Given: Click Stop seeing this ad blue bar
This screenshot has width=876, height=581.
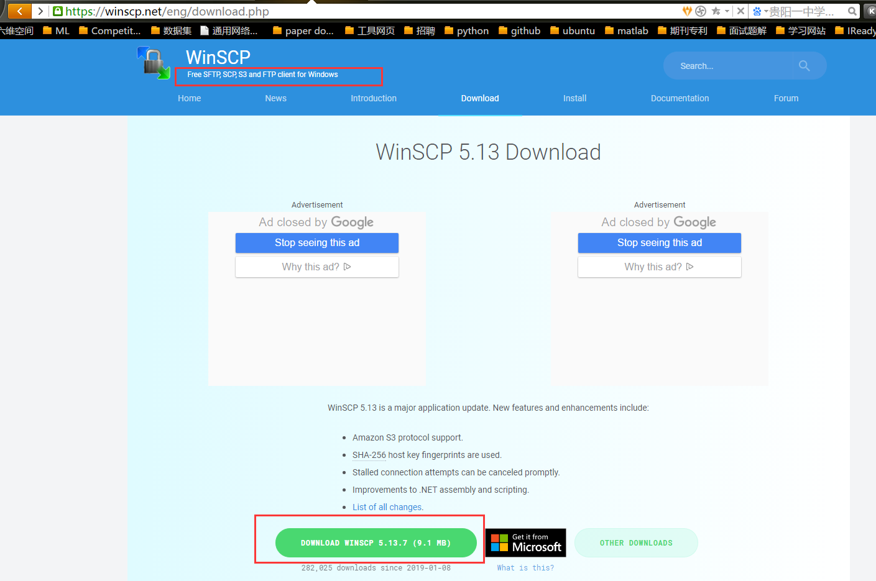Looking at the screenshot, I should point(316,243).
